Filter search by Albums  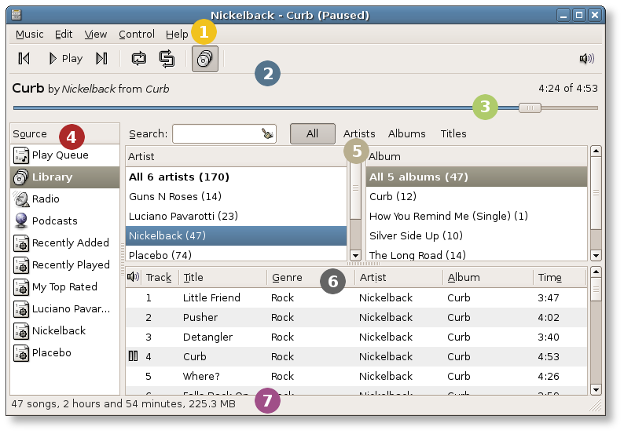(x=406, y=134)
